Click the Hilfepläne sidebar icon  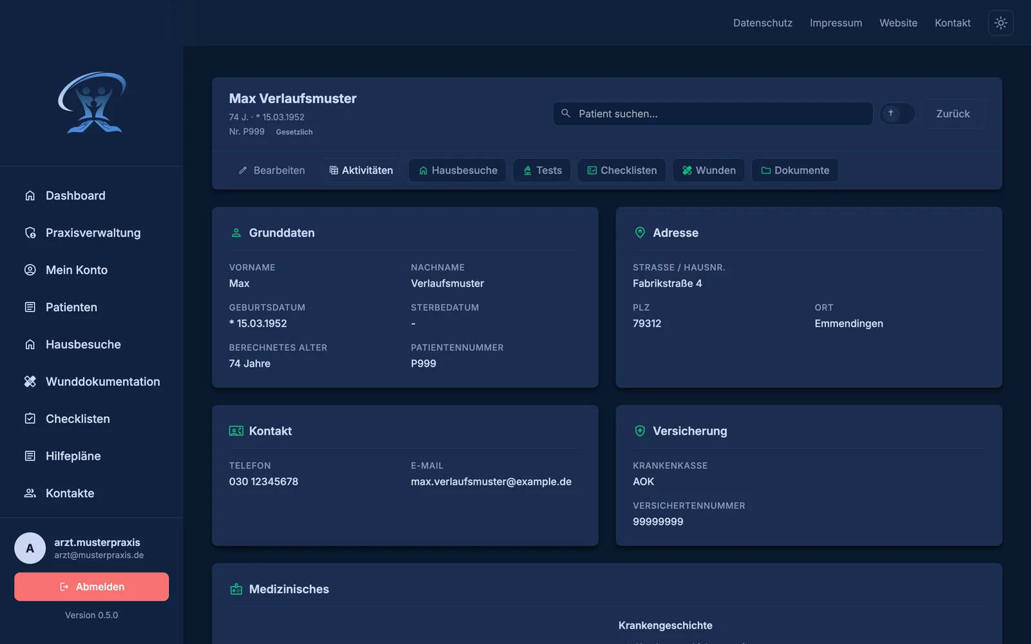(x=30, y=456)
